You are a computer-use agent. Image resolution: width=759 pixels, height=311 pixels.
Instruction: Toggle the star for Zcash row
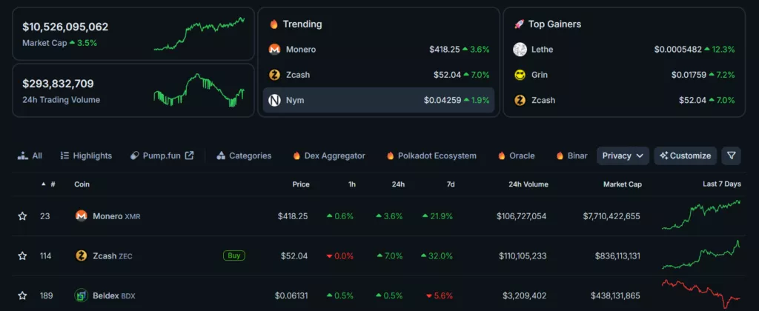click(x=22, y=255)
